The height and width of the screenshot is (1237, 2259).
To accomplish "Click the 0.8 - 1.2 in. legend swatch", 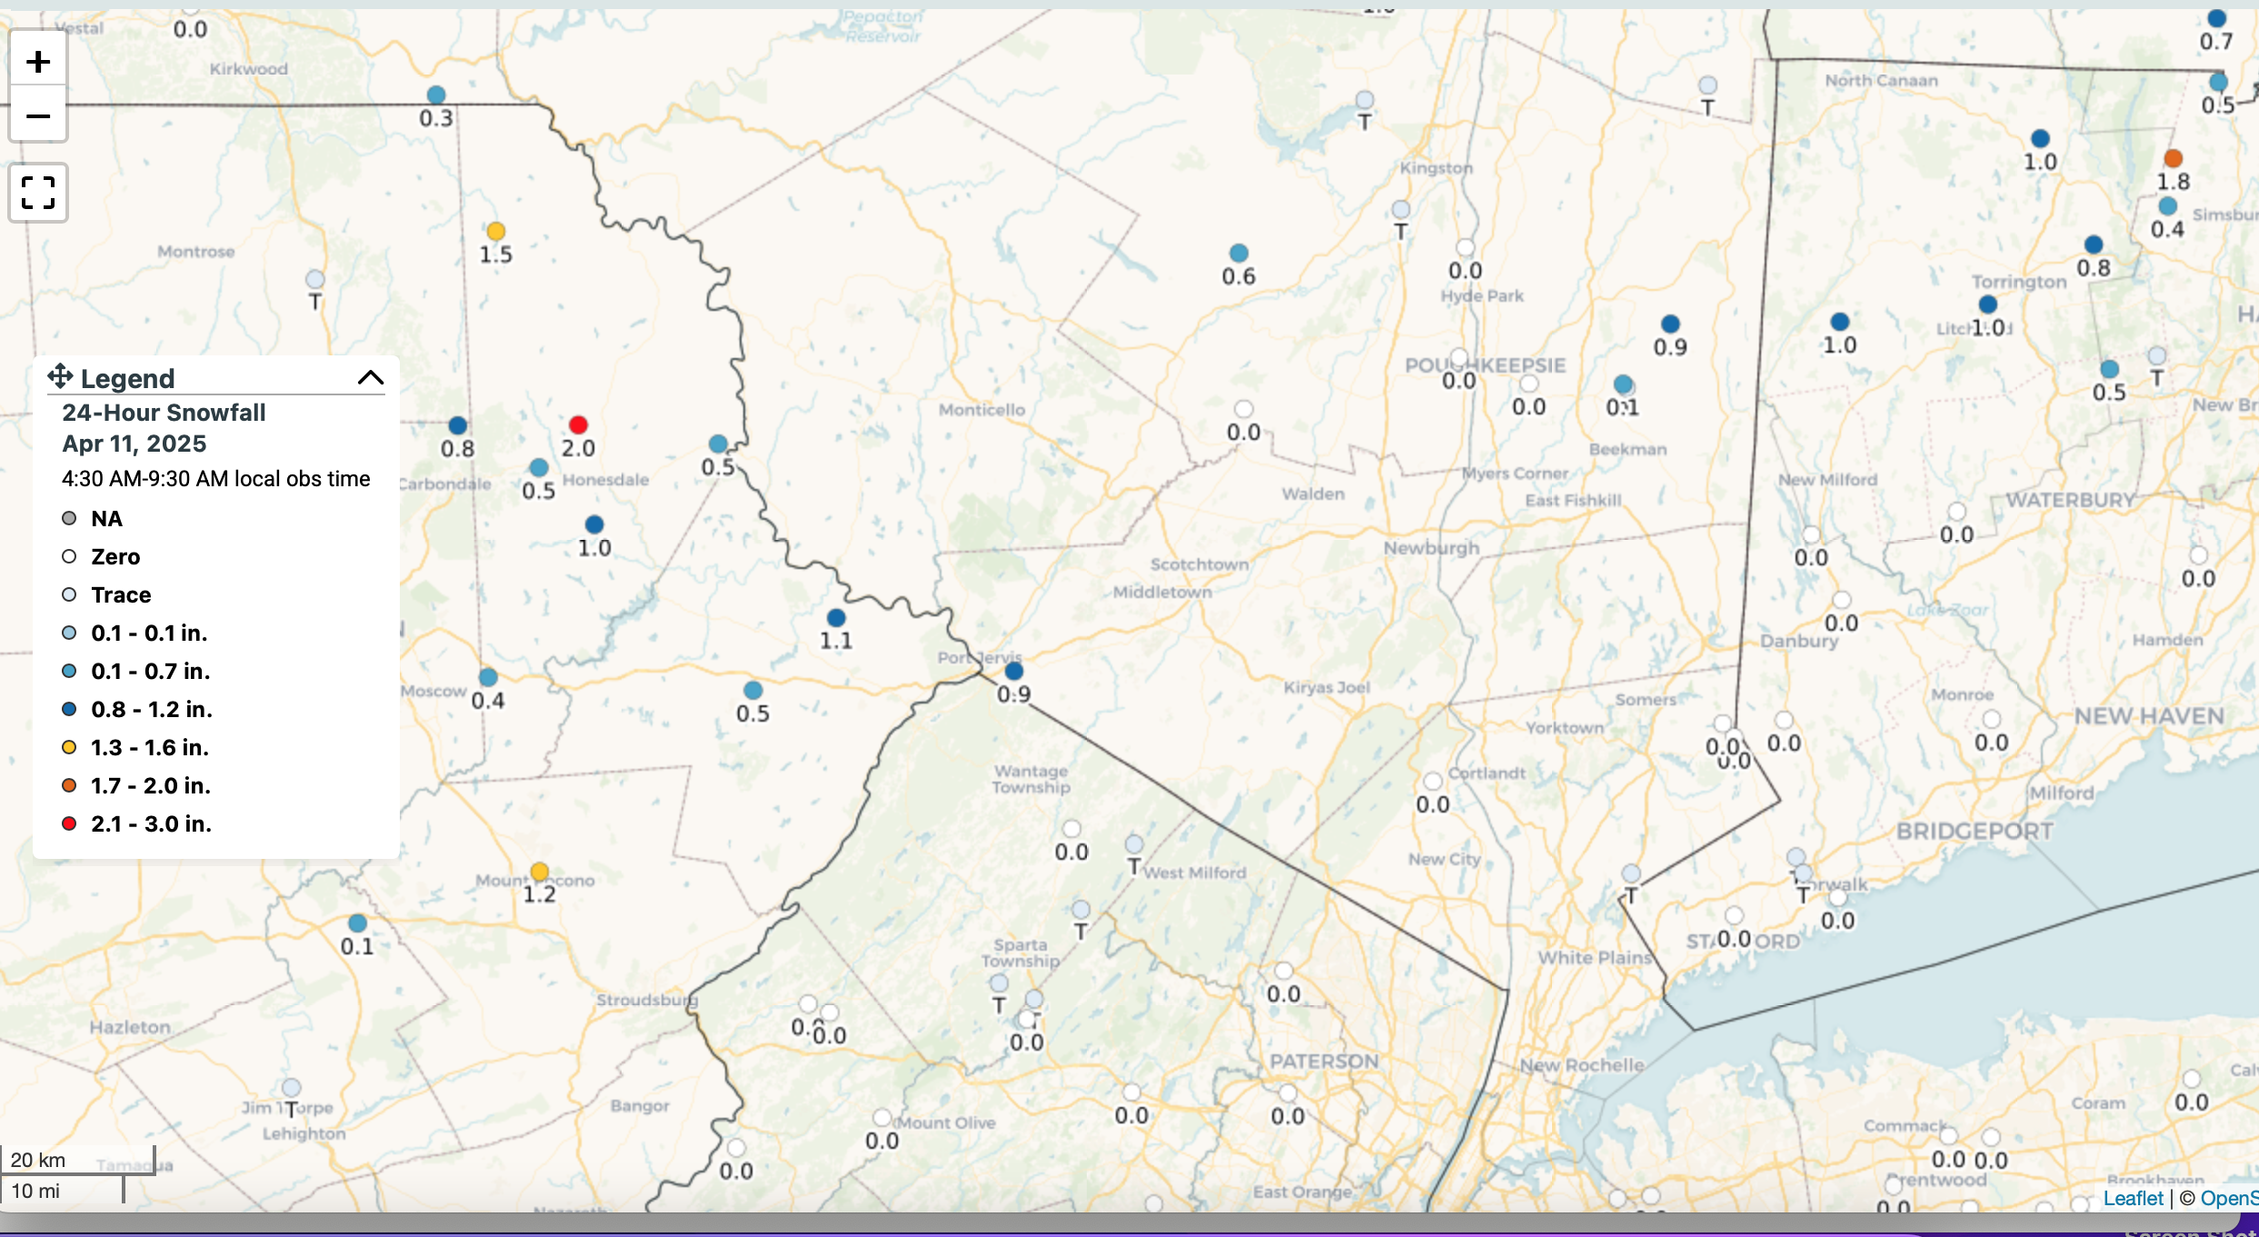I will (69, 709).
